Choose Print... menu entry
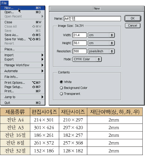 click(23, 91)
